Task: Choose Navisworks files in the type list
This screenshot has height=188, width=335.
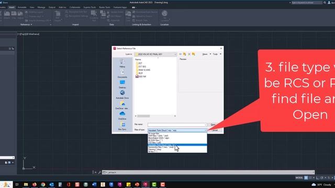Action: 177,147
